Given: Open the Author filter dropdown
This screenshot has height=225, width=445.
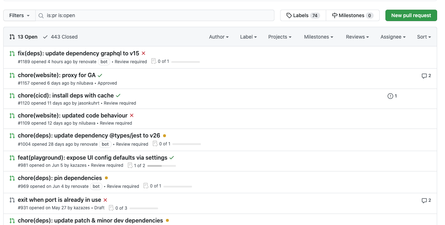Looking at the screenshot, I should point(218,37).
